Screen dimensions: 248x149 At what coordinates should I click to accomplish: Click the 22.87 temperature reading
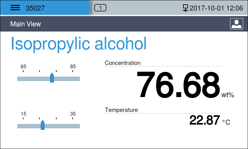pos(205,120)
